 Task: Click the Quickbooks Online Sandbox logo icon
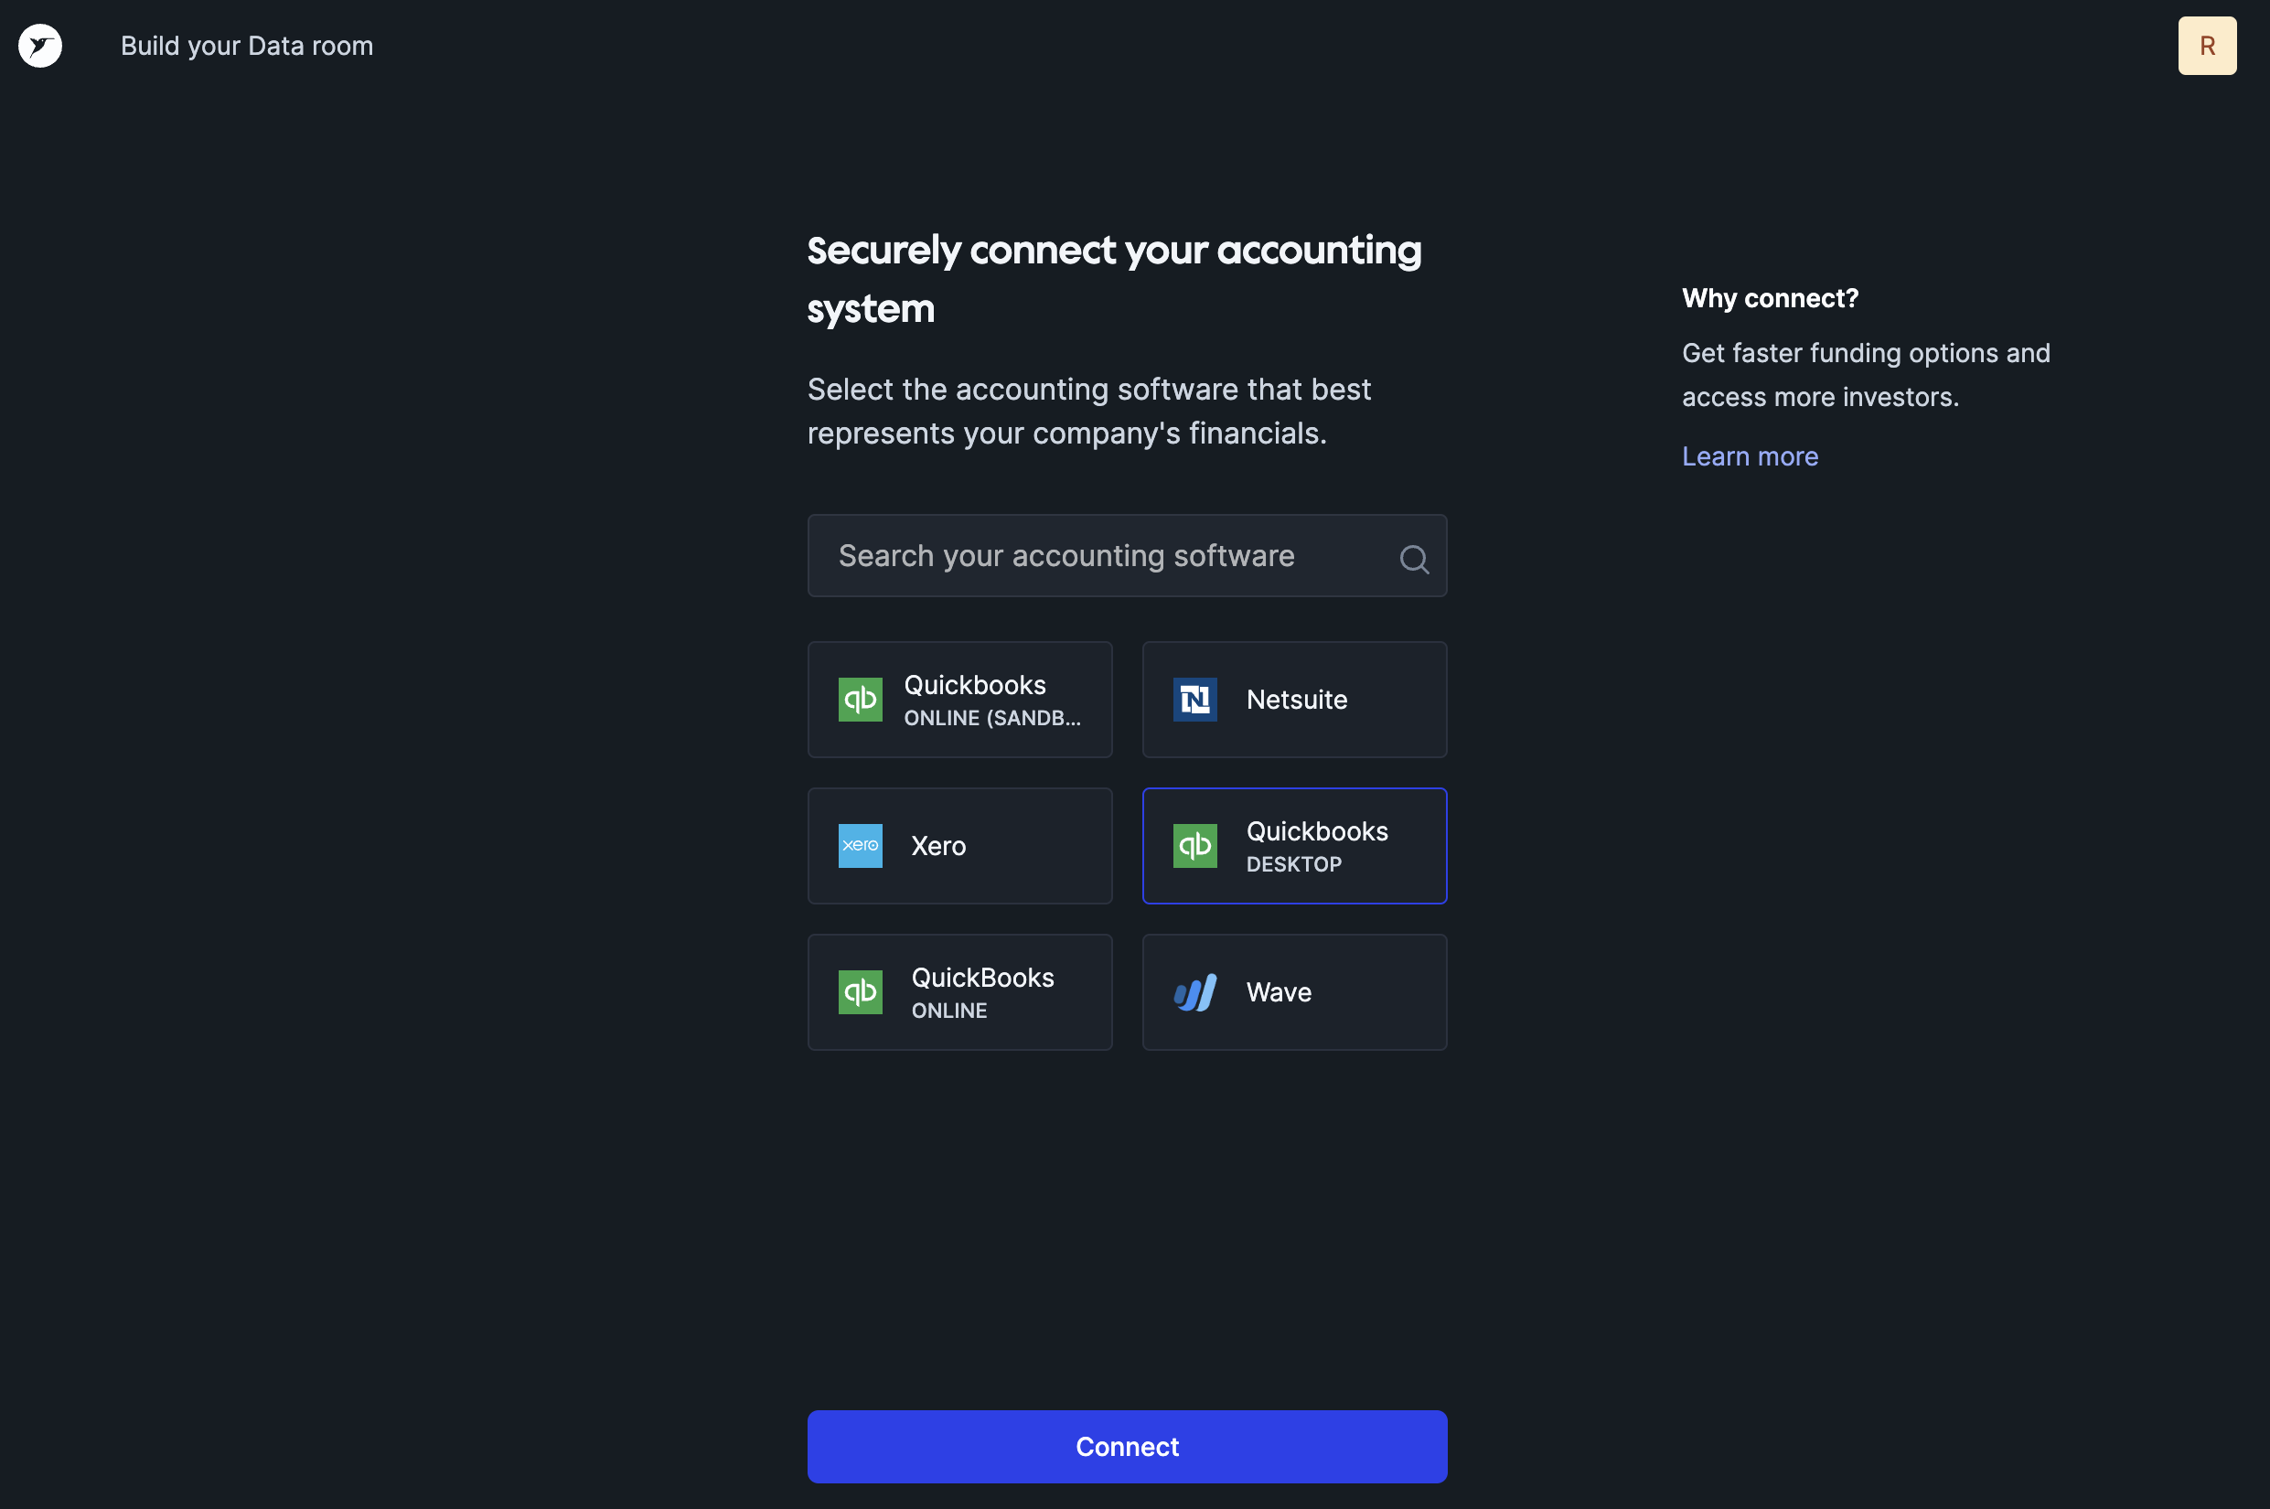pyautogui.click(x=860, y=700)
